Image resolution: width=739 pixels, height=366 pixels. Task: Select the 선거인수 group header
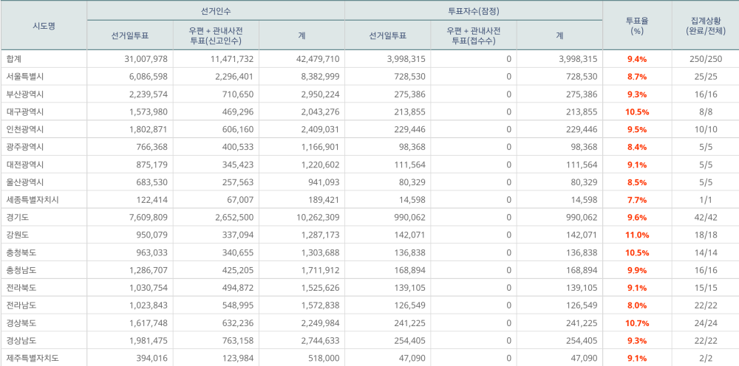(215, 10)
